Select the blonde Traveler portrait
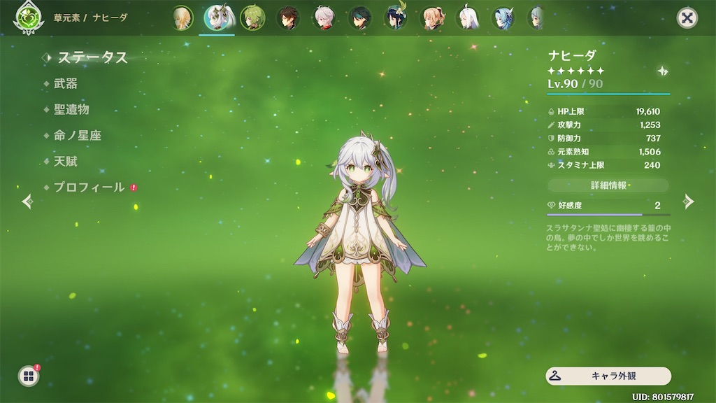This screenshot has height=403, width=716. coord(182,18)
